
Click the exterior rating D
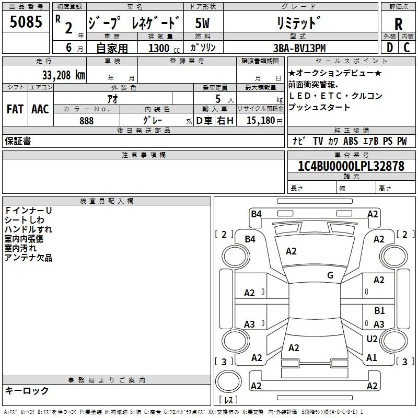(390, 48)
